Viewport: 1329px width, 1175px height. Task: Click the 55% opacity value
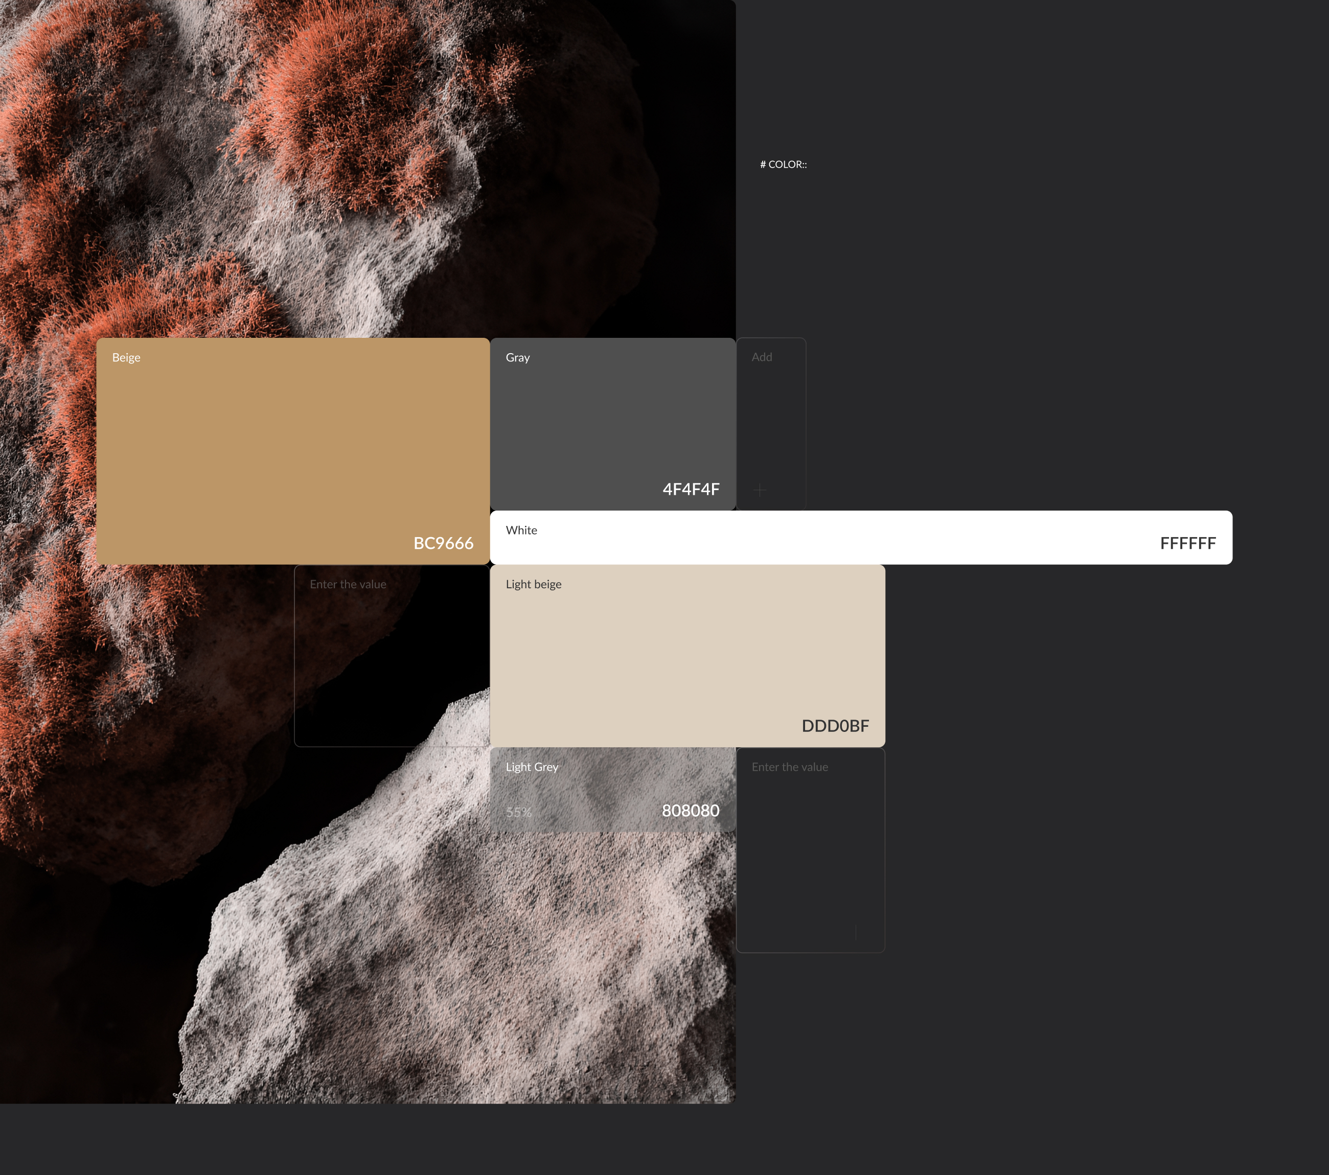click(519, 812)
